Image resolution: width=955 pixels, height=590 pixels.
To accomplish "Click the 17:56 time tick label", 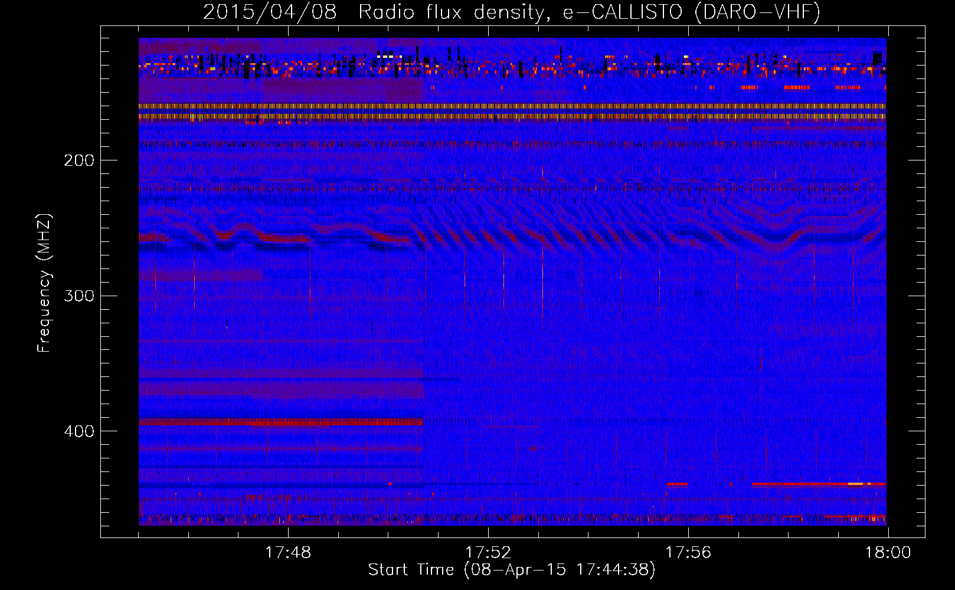I will (688, 553).
